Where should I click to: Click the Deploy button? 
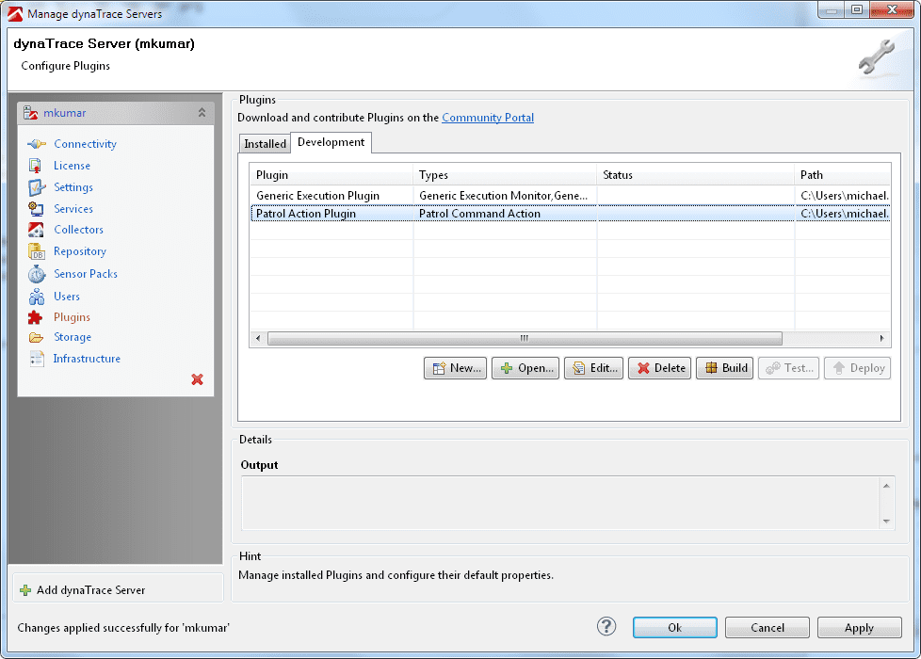click(x=858, y=368)
